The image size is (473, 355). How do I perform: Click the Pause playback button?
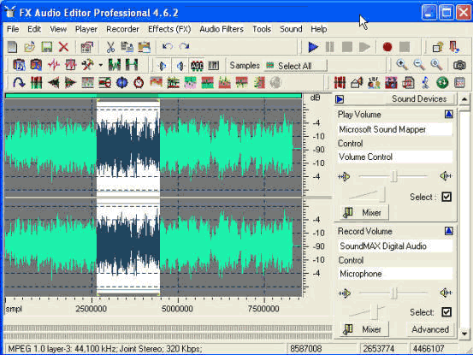329,47
